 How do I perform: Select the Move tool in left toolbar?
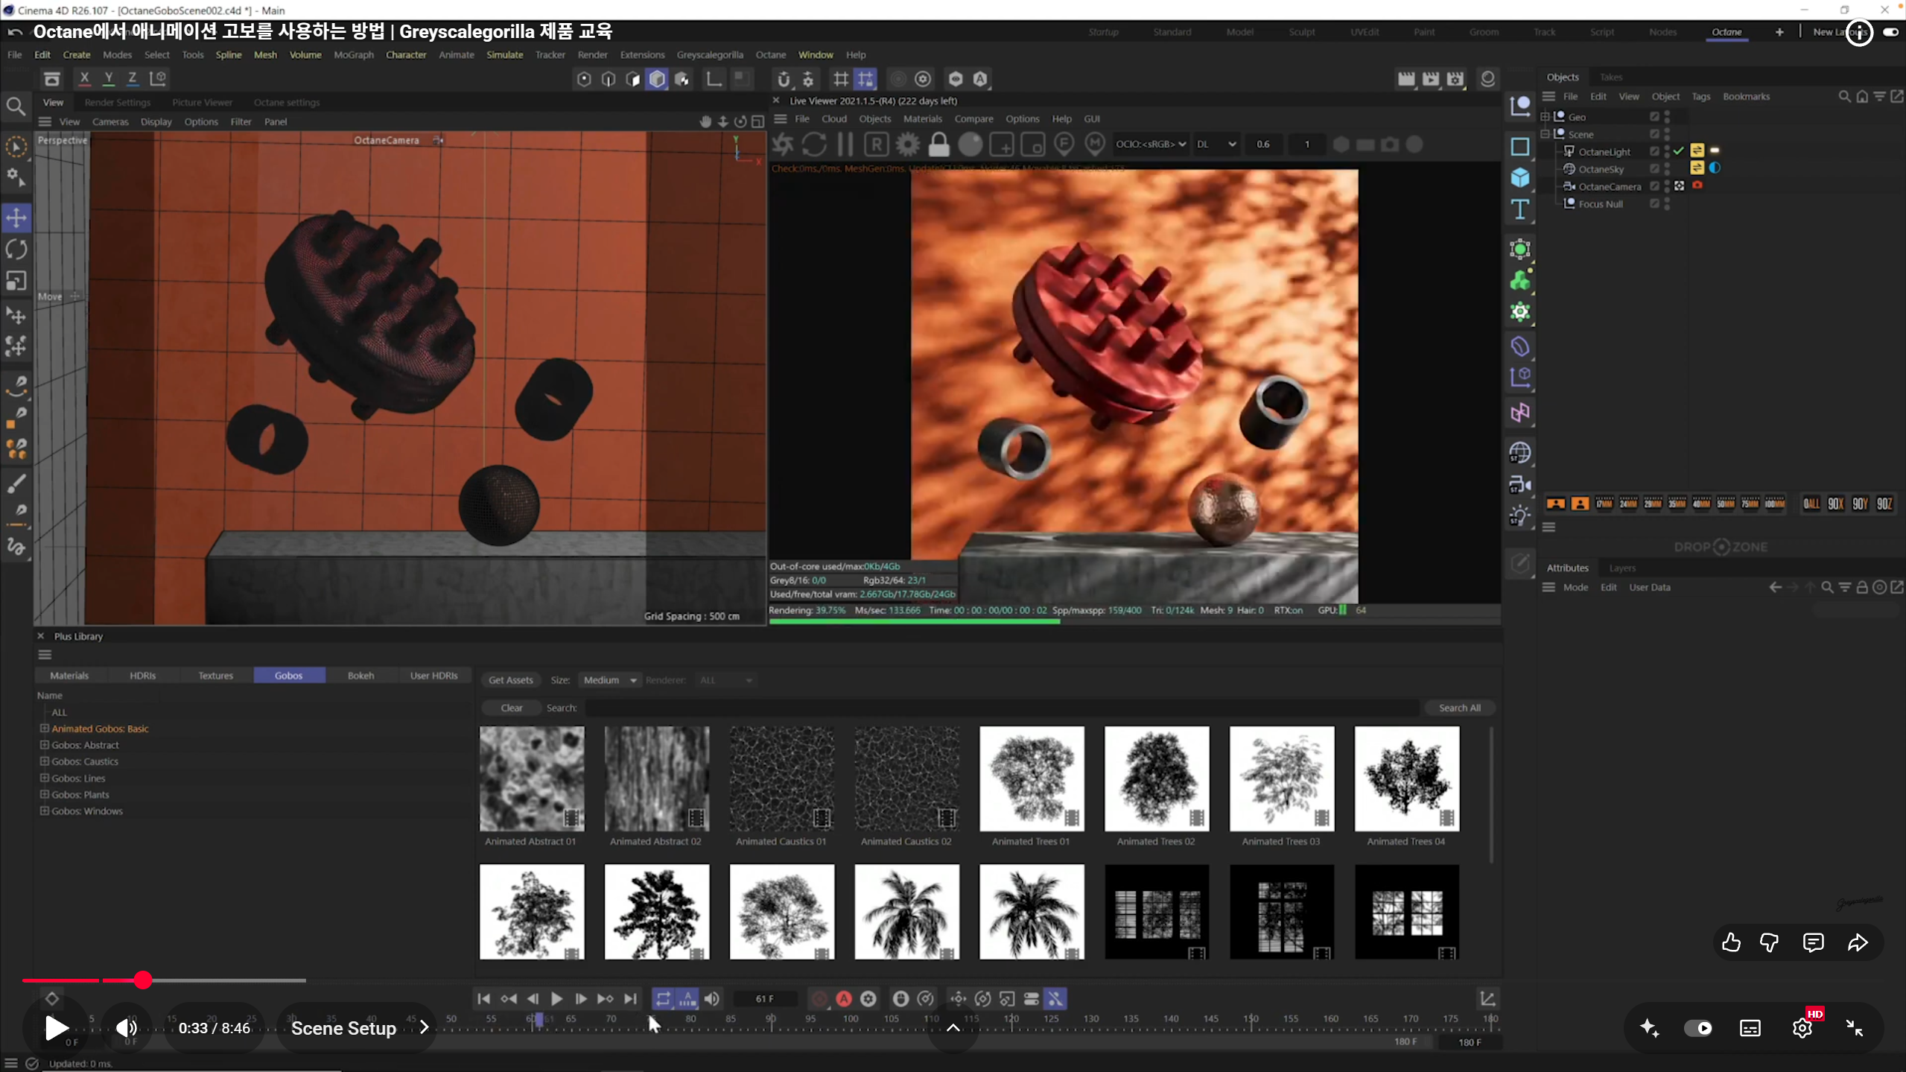[x=16, y=218]
